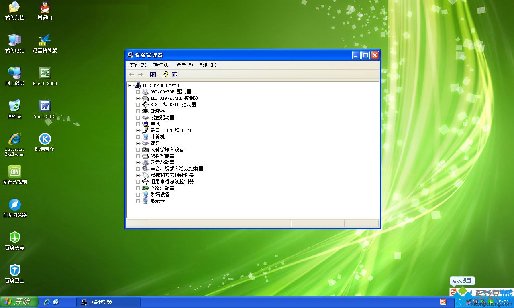This screenshot has height=308, width=514.
Task: Expand the 电池 node
Action: (138, 124)
